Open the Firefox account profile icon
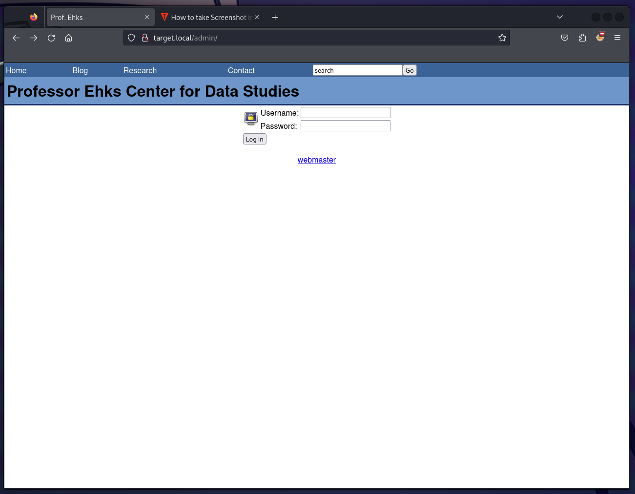Screen dimensions: 635x494 coord(600,38)
